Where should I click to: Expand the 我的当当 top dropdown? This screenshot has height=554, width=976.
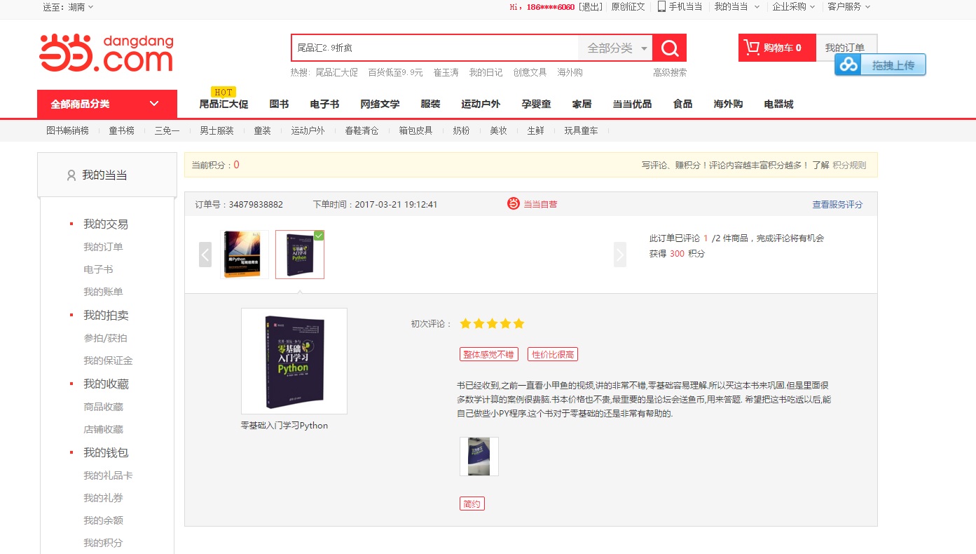(x=736, y=6)
